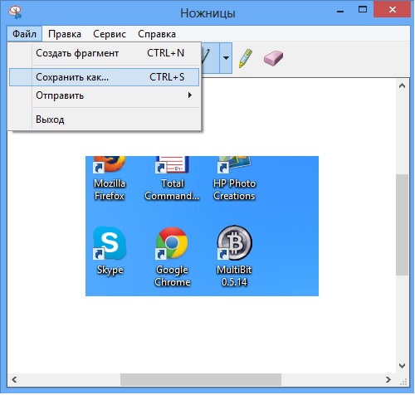
Task: Click the MultiBit bitcoin icon in snip
Action: [x=234, y=243]
